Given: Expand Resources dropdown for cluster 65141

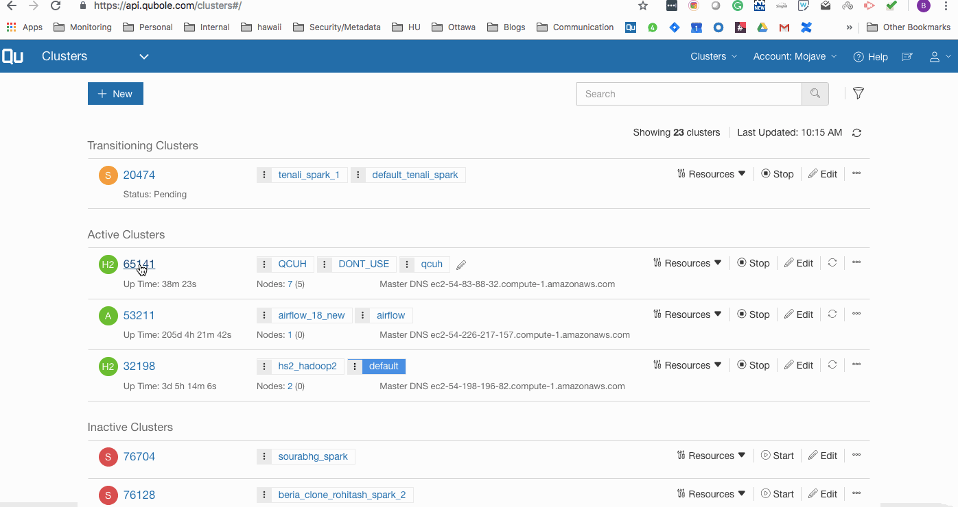Looking at the screenshot, I should click(687, 263).
